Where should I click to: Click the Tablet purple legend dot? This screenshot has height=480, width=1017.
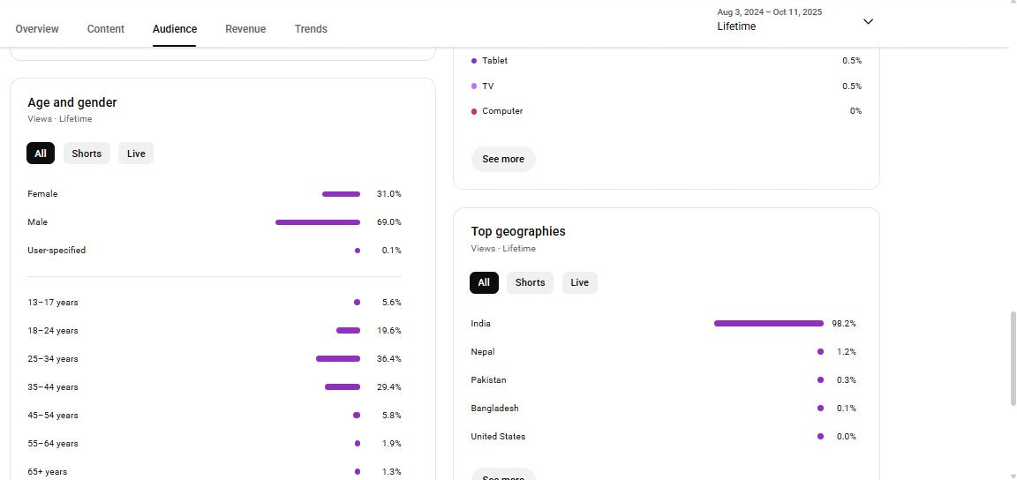(474, 61)
